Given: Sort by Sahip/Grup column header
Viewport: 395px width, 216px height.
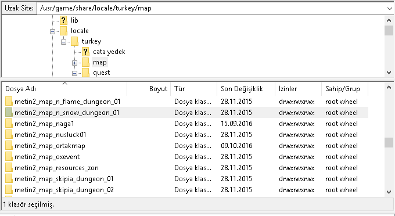Looking at the screenshot, I should coord(344,89).
